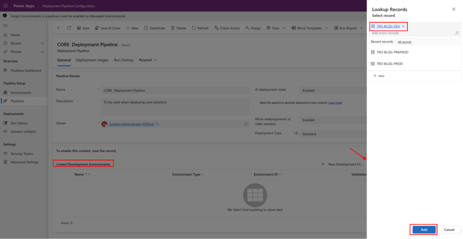Click the back arrow in the command bar
The height and width of the screenshot is (239, 463).
(x=59, y=28)
